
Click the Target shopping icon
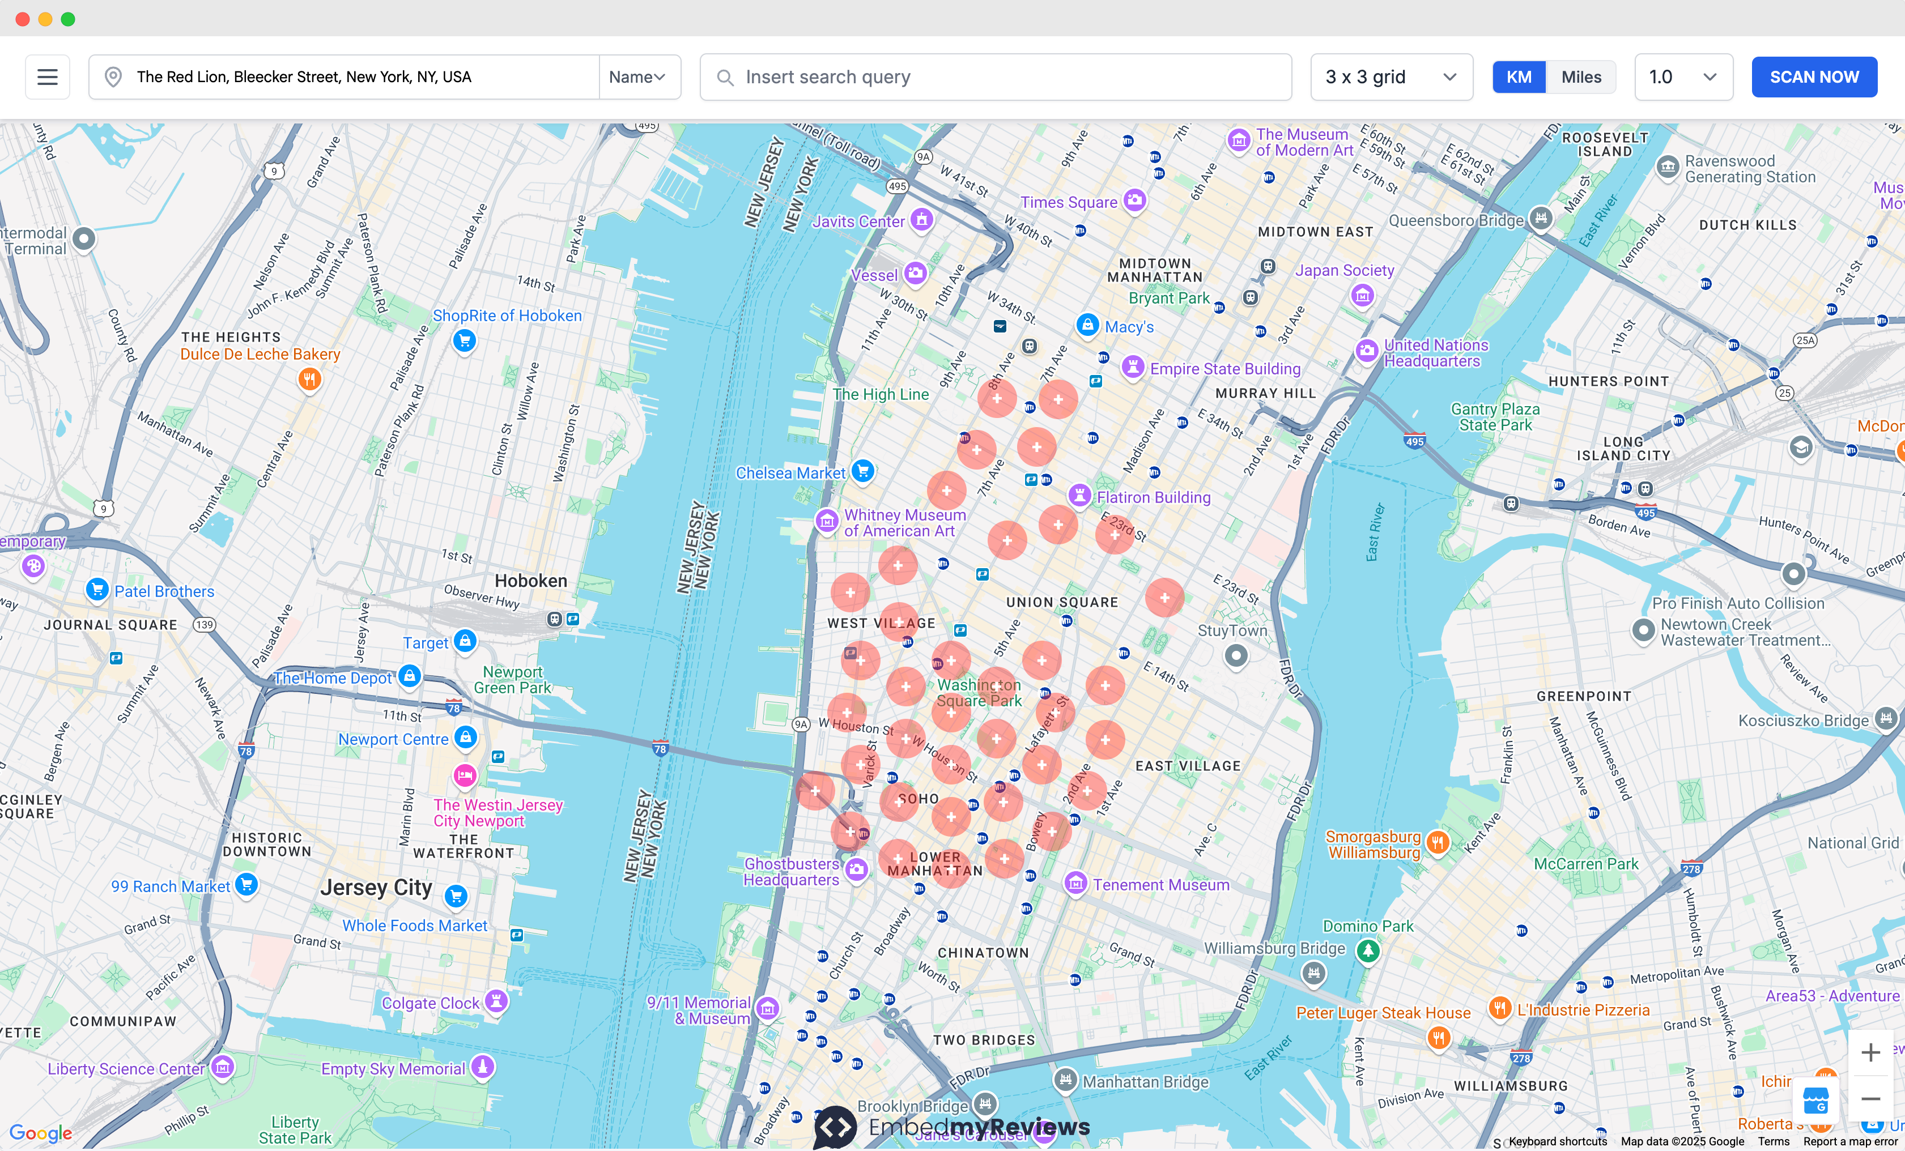tap(465, 641)
